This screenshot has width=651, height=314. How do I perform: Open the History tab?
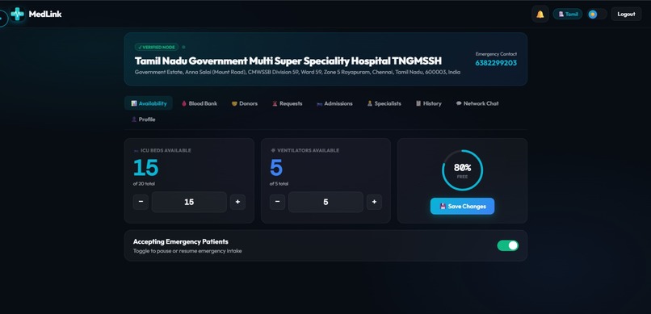(428, 103)
